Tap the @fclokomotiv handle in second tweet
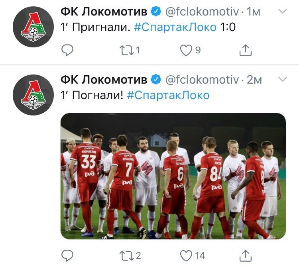This screenshot has width=299, height=268. pos(202,80)
